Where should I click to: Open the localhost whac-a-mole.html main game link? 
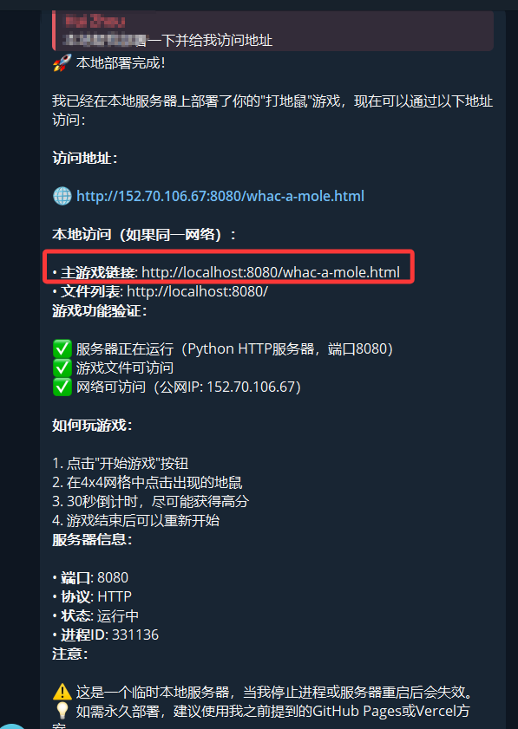[x=271, y=272]
